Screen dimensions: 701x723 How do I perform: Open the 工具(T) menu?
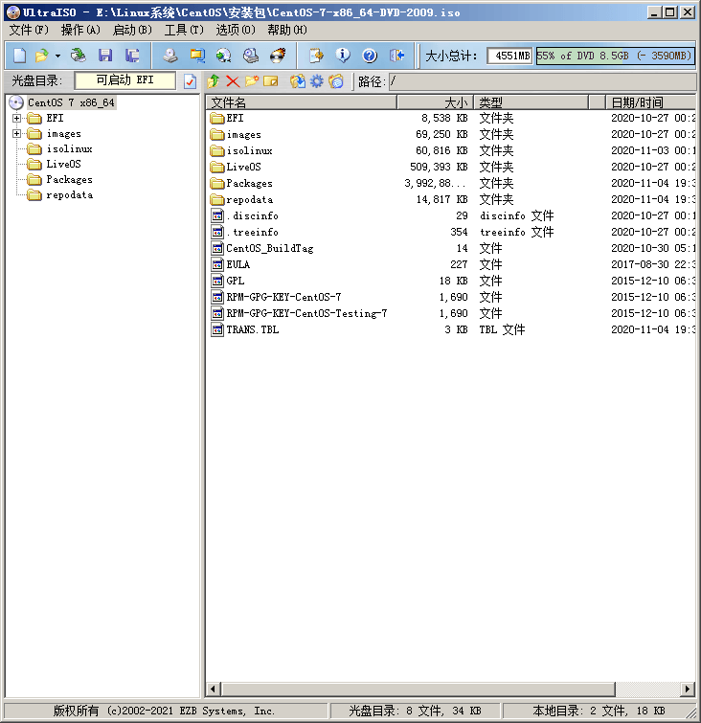click(184, 30)
